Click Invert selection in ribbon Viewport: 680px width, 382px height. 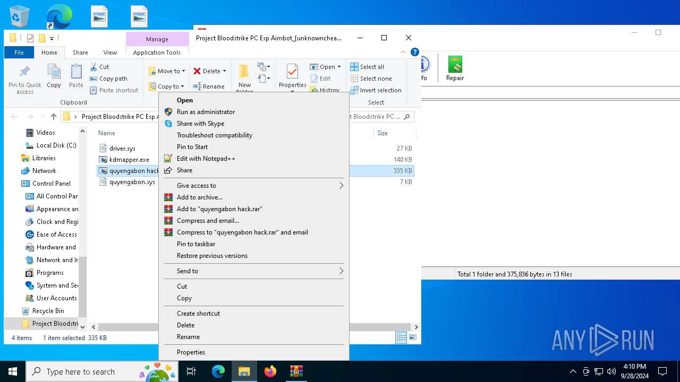[x=376, y=90]
